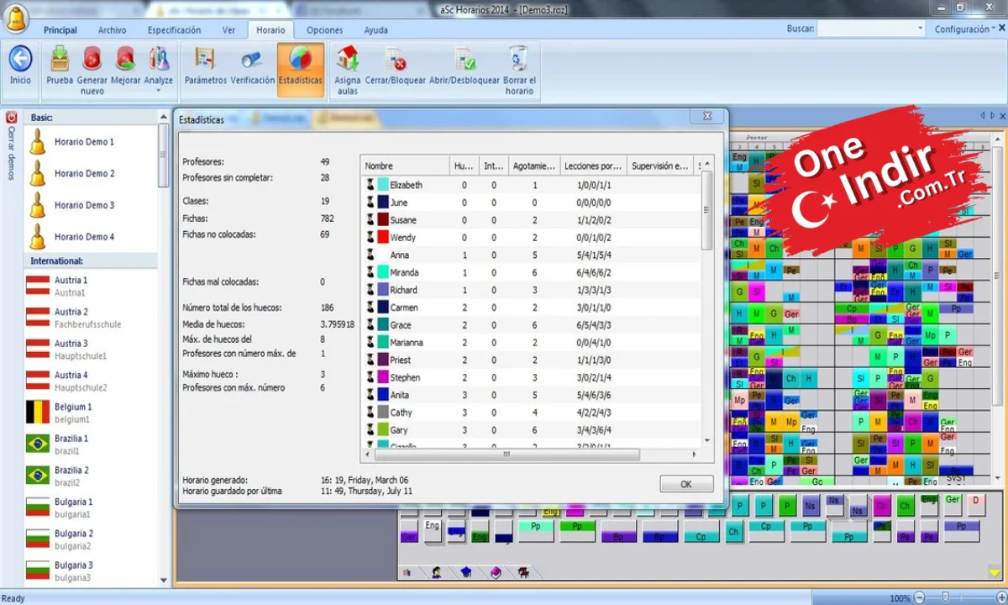Switch to the Ver tab
This screenshot has width=1008, height=605.
point(228,29)
